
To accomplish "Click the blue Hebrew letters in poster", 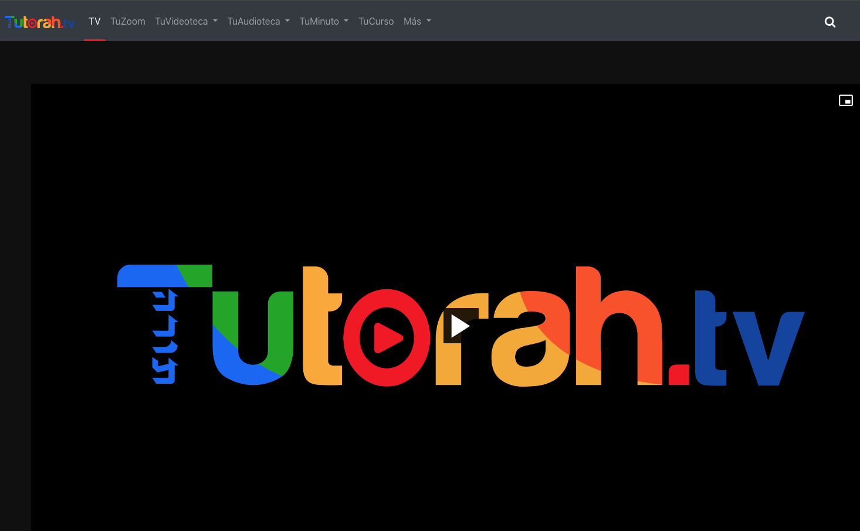I will (165, 337).
